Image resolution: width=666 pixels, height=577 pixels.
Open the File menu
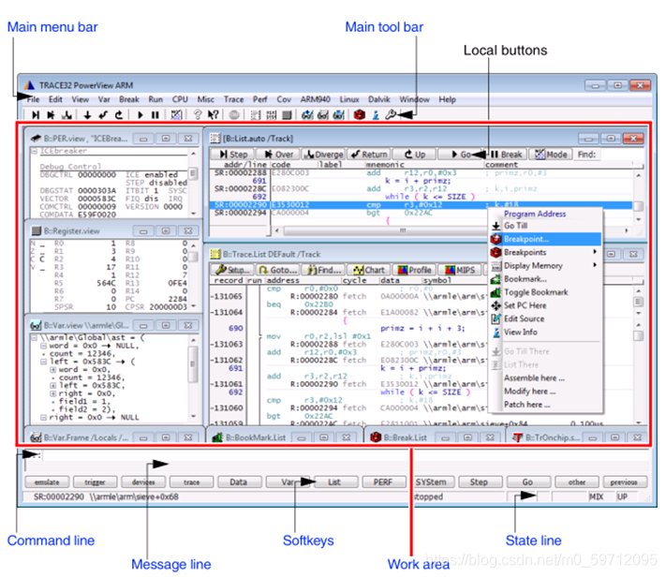click(33, 99)
